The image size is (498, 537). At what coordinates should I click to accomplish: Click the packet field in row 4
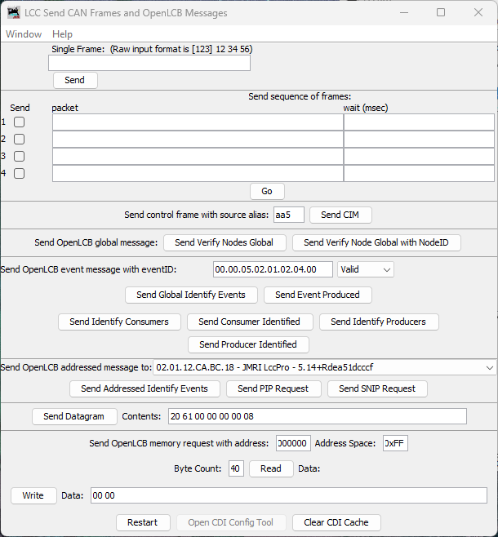(x=198, y=174)
